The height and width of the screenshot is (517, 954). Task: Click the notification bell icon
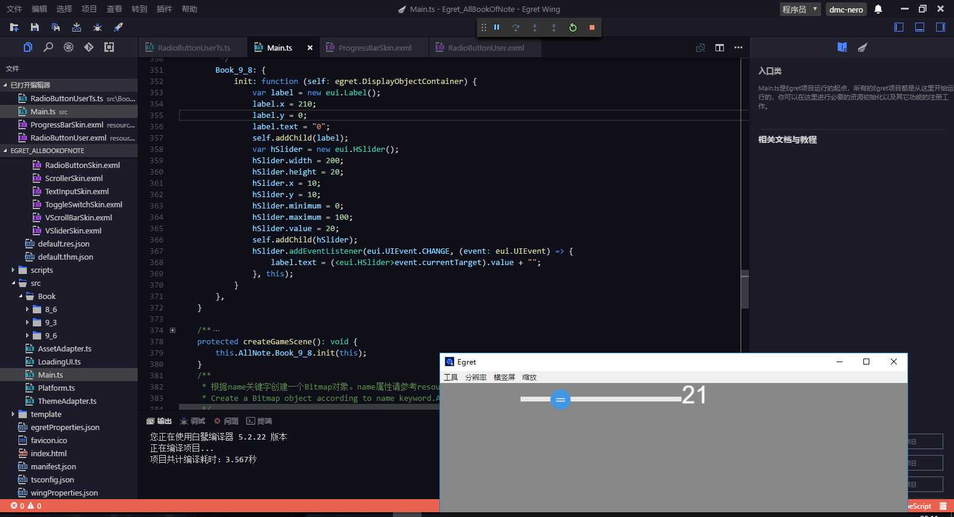tap(878, 9)
